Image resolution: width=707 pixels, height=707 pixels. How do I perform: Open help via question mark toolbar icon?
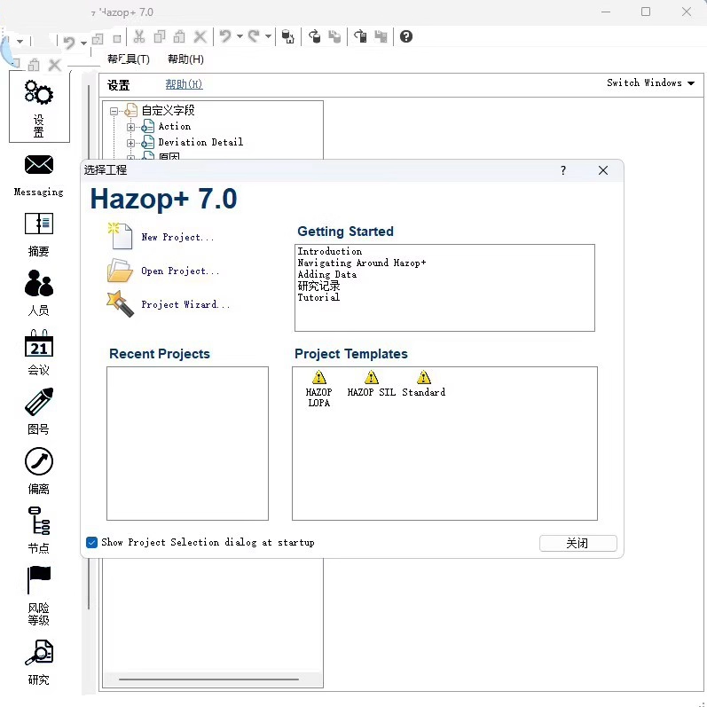coord(405,36)
